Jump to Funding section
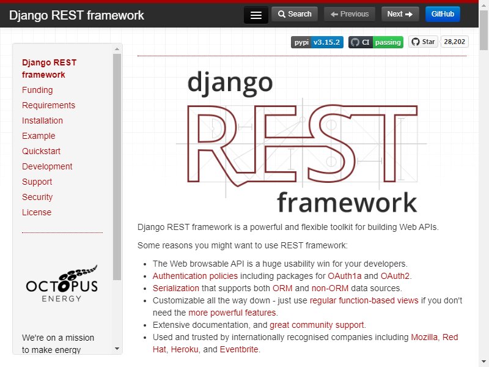 (37, 90)
